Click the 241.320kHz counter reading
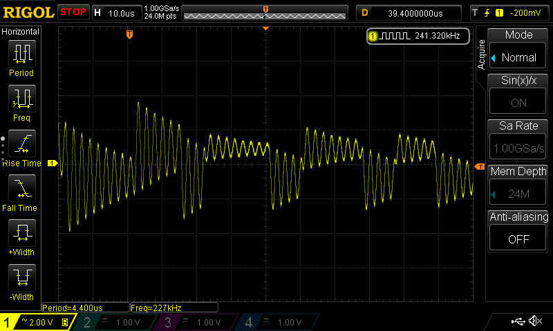Image resolution: width=553 pixels, height=331 pixels. tap(438, 36)
